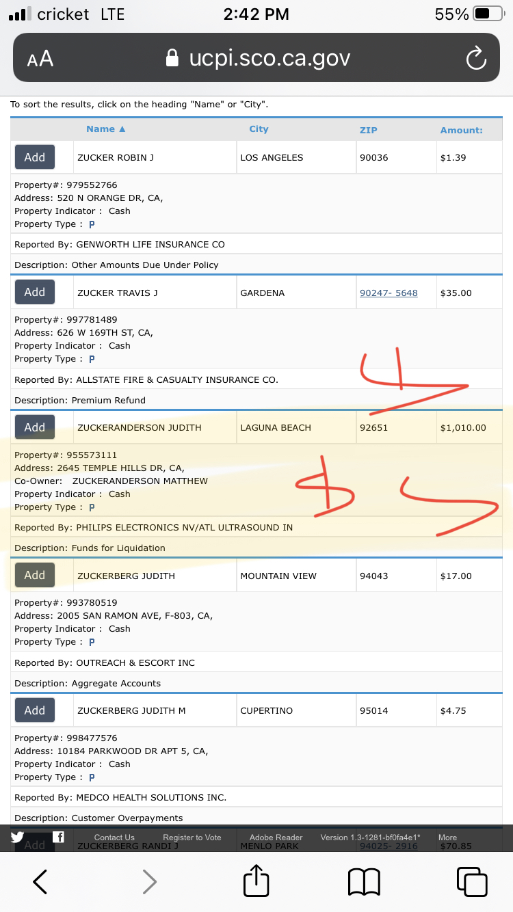The image size is (513, 912).
Task: Select the Amount column heading
Action: point(462,130)
